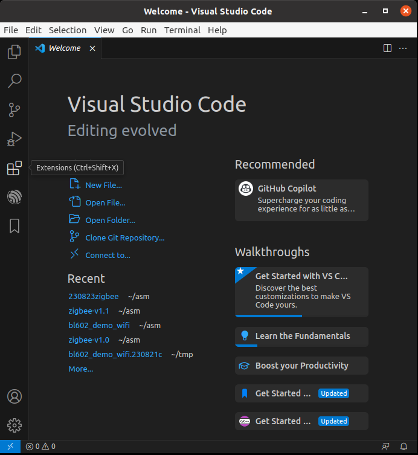Open Get Started with VS Code walkthrough
Image resolution: width=418 pixels, height=455 pixels.
[x=301, y=292]
